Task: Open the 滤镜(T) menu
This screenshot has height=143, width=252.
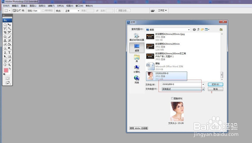Action: pos(51,6)
